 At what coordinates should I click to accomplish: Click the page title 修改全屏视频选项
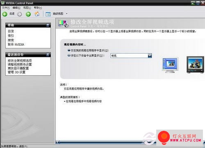click(92, 22)
